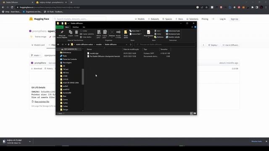Viewport: 269px width, 151px height.
Task: Click Histórico in the ribbon
Action: coord(159,37)
